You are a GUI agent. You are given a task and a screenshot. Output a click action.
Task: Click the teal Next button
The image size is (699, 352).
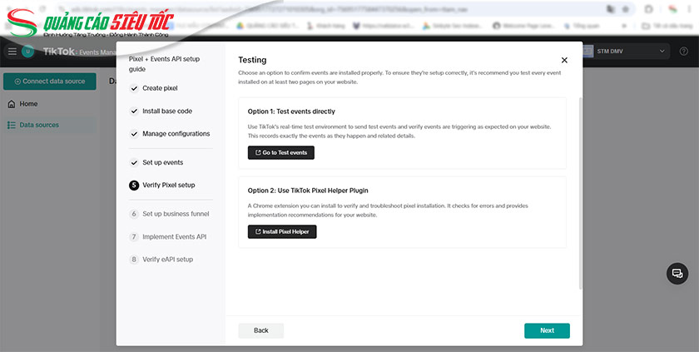[547, 330]
